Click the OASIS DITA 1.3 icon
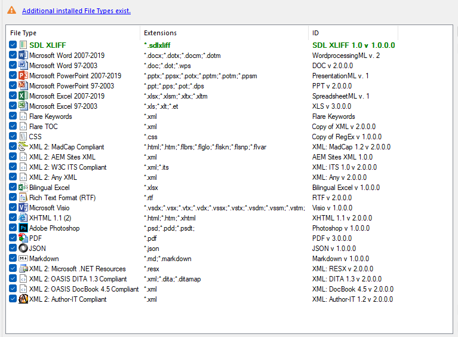458x337 pixels. 23,279
